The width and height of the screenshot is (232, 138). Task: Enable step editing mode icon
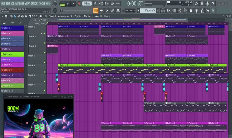[107, 11]
